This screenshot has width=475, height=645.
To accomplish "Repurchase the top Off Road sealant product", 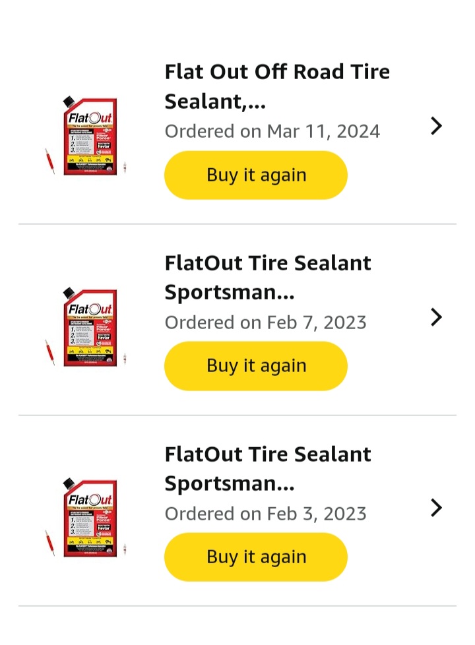I will coord(255,175).
